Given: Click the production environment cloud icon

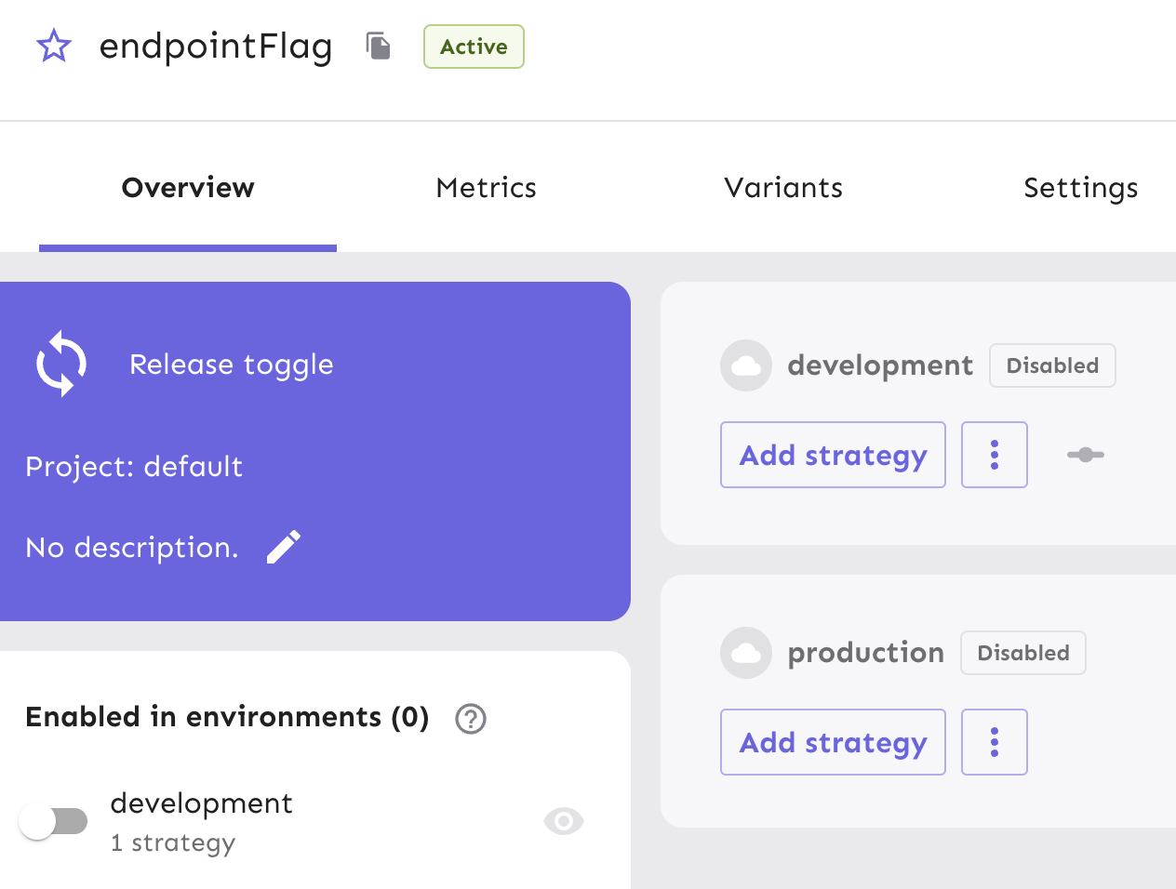Looking at the screenshot, I should click(x=745, y=653).
